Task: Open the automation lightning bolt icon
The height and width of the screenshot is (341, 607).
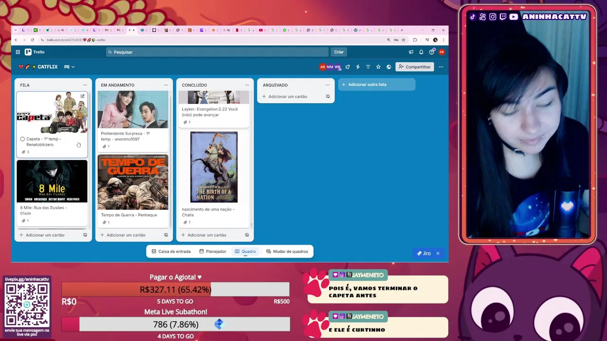Action: click(358, 67)
